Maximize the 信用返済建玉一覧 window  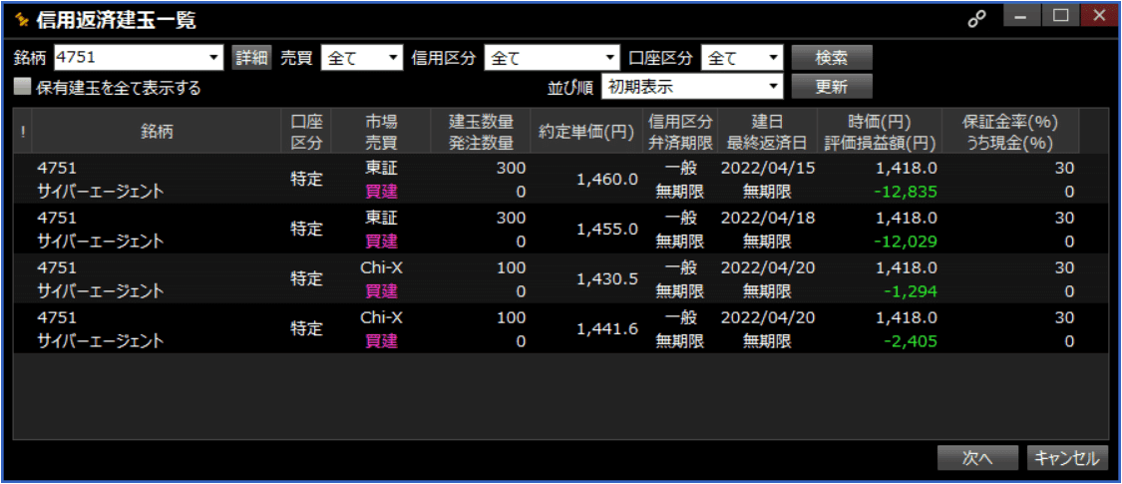pos(1060,16)
